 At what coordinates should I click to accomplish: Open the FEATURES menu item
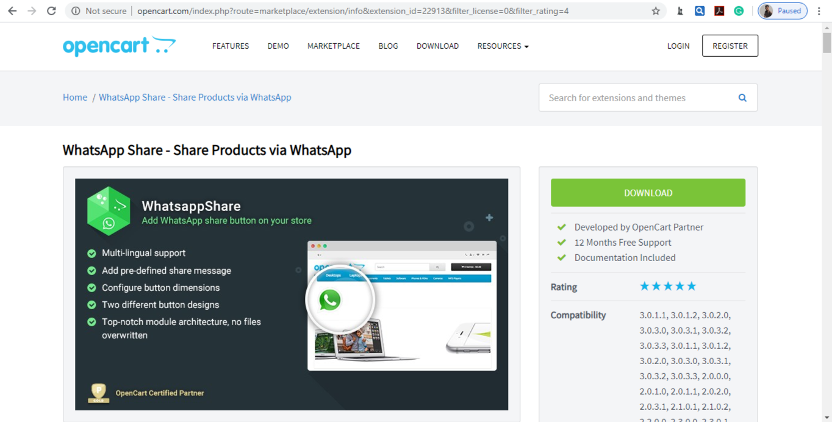click(x=231, y=46)
